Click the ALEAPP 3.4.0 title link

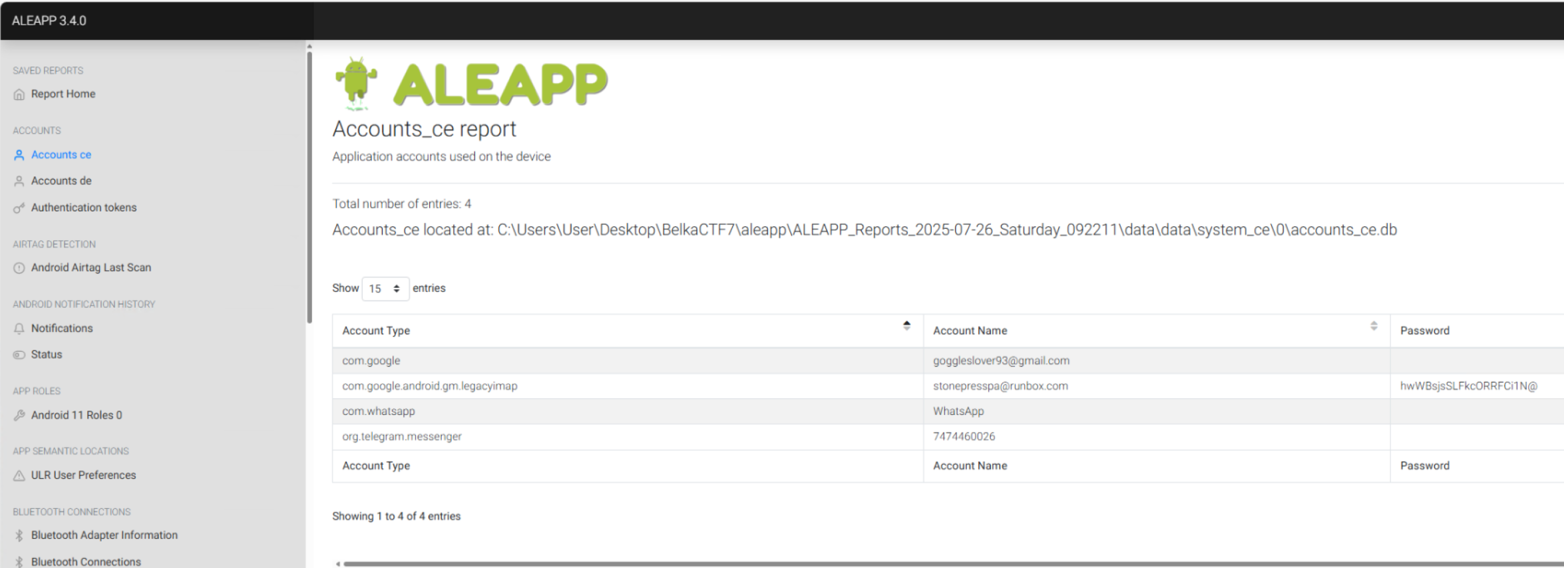pyautogui.click(x=49, y=21)
